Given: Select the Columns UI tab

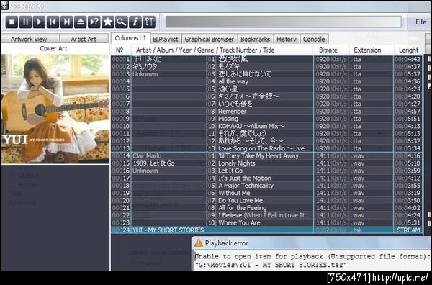Looking at the screenshot, I should click(x=130, y=38).
